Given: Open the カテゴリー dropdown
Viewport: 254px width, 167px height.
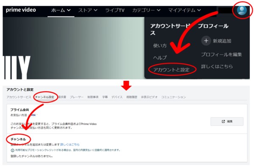Looking at the screenshot, I should (146, 10).
